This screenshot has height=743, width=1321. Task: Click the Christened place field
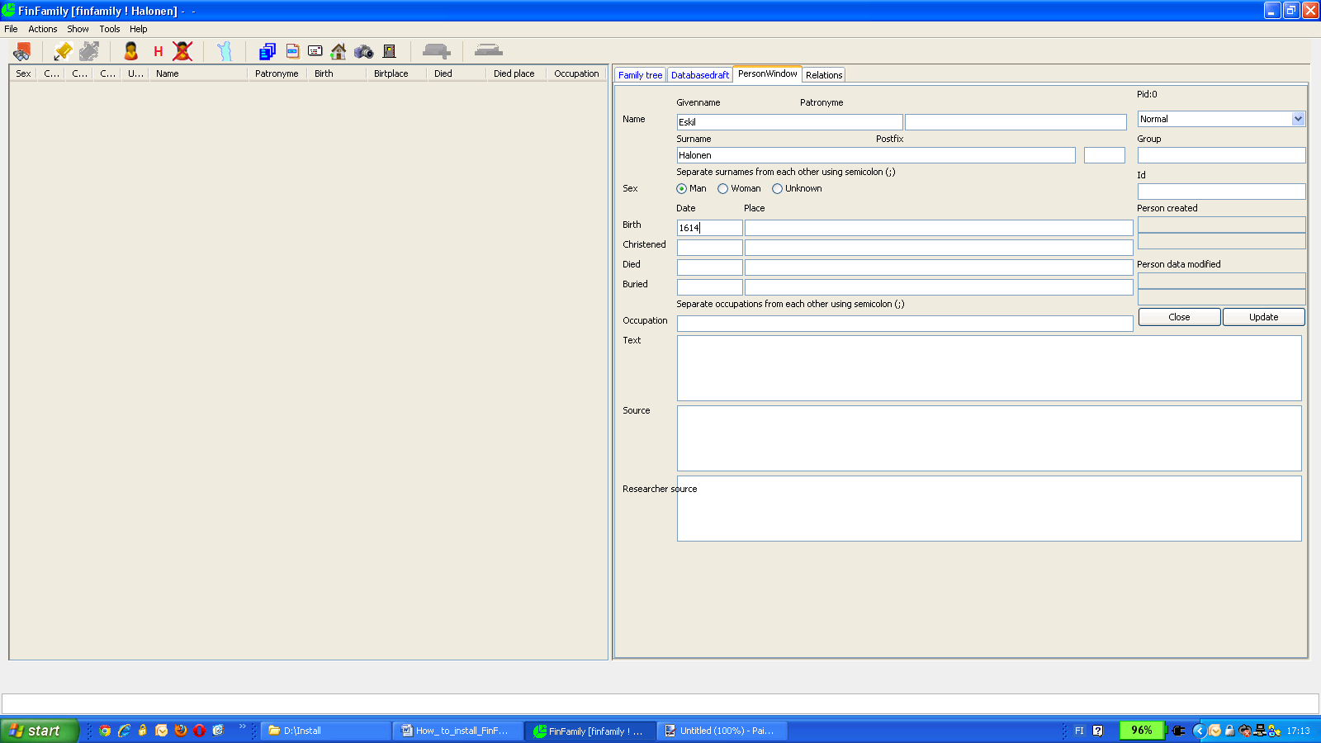tap(939, 248)
